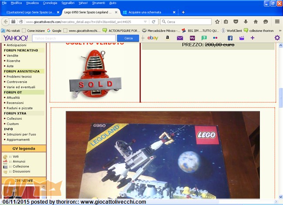Open the Amazon shortcut in Yahoo toolbar
The height and width of the screenshot is (205, 283).
(x=168, y=38)
